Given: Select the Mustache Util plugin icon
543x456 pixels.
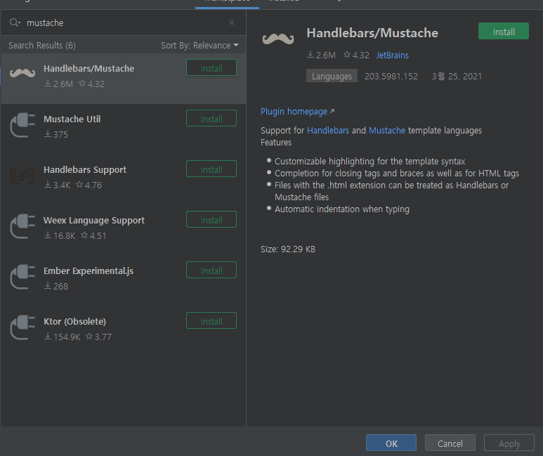Looking at the screenshot, I should coord(22,125).
